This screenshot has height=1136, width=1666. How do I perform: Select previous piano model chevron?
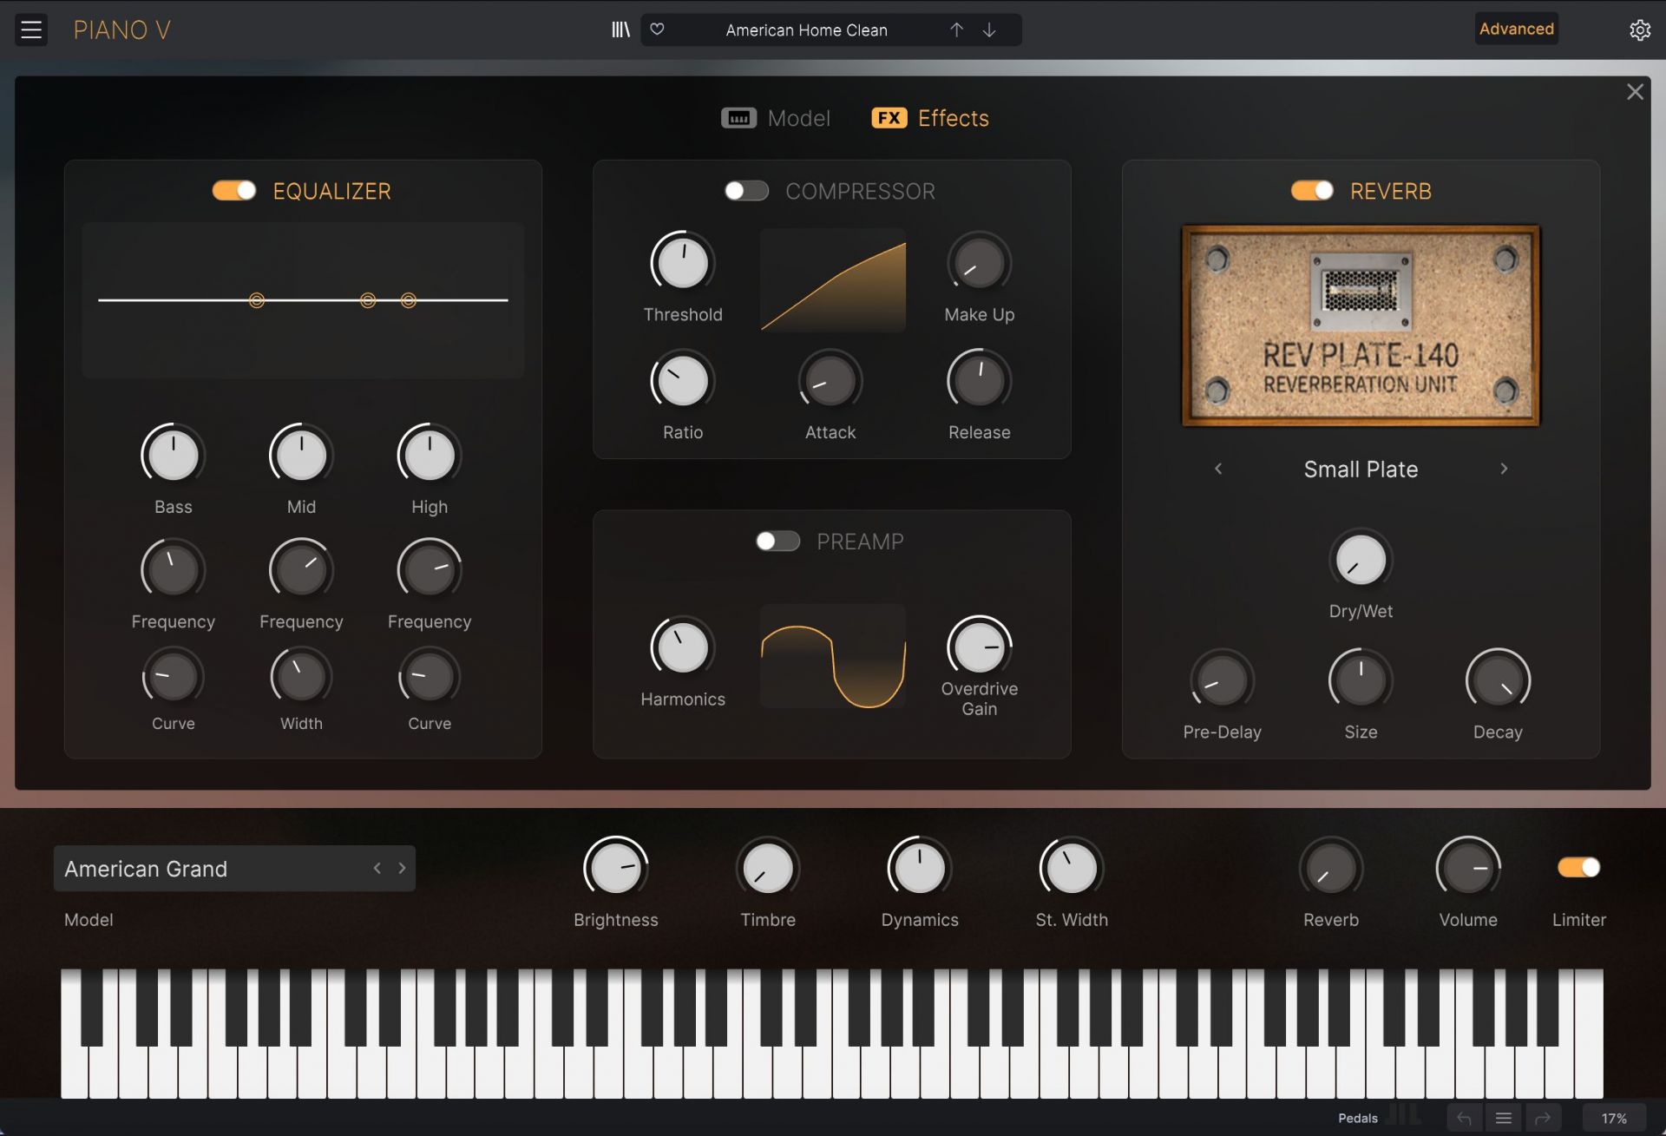(377, 868)
